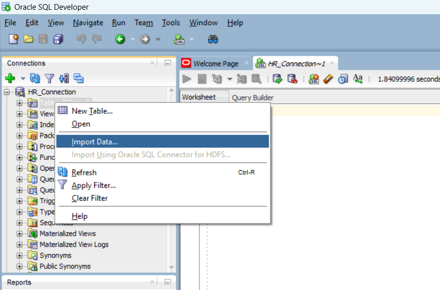Screen dimensions: 440x290
Task: Click the Aa change case icon
Action: 358,79
